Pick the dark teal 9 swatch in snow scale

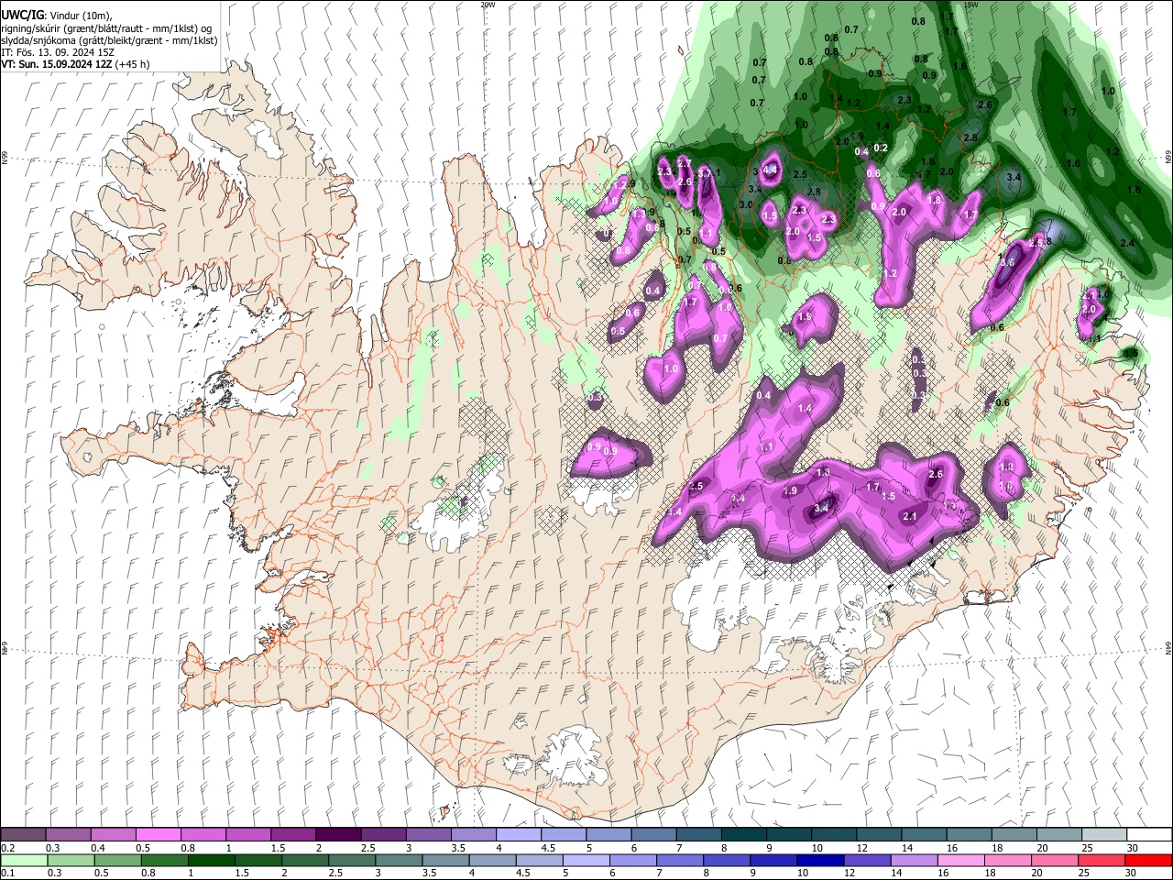(789, 834)
